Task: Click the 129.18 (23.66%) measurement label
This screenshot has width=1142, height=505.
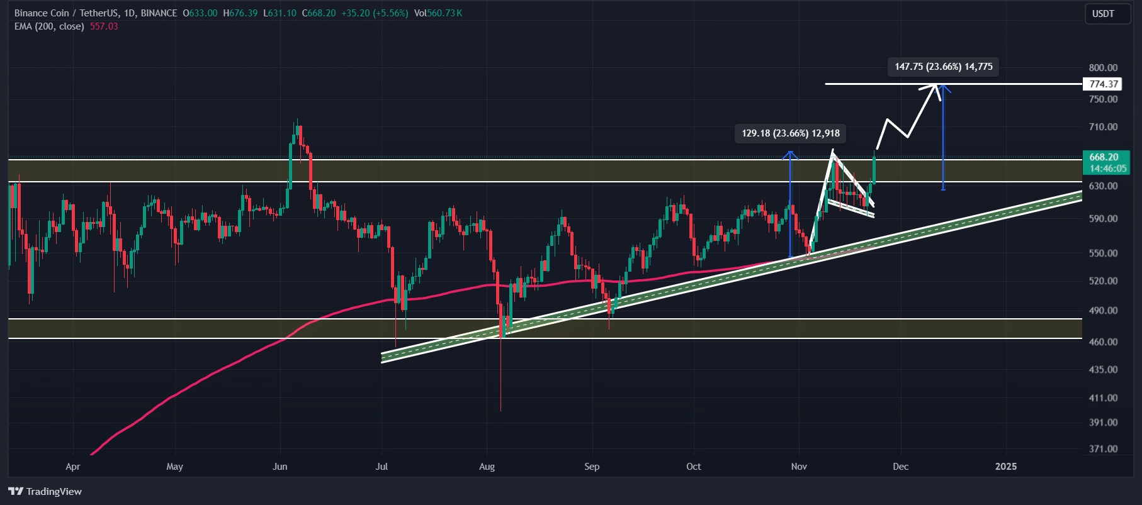Action: click(791, 133)
